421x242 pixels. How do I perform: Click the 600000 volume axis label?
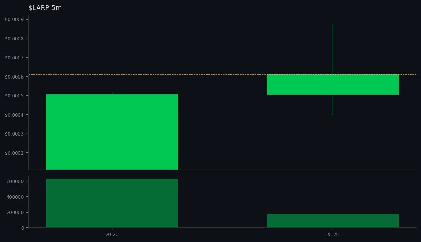click(15, 181)
